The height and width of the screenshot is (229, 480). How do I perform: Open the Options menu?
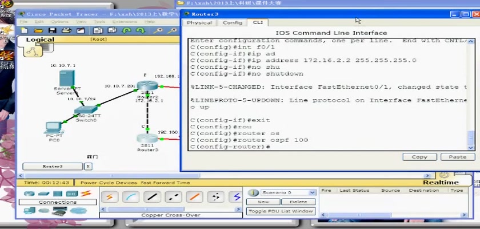[x=59, y=22]
